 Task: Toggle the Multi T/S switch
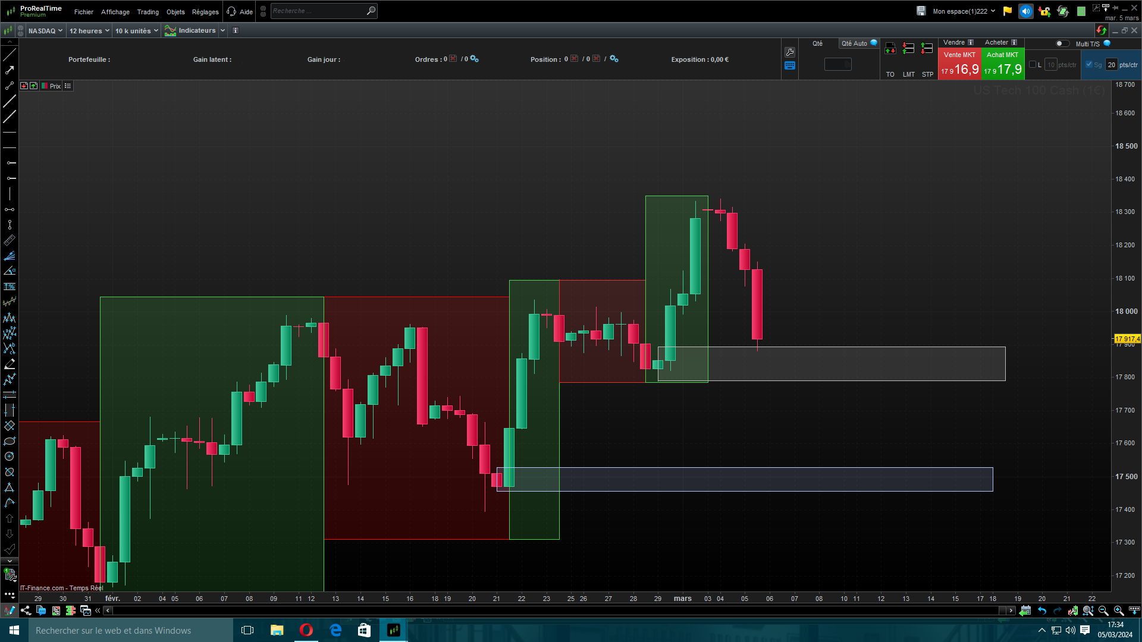(x=1062, y=43)
